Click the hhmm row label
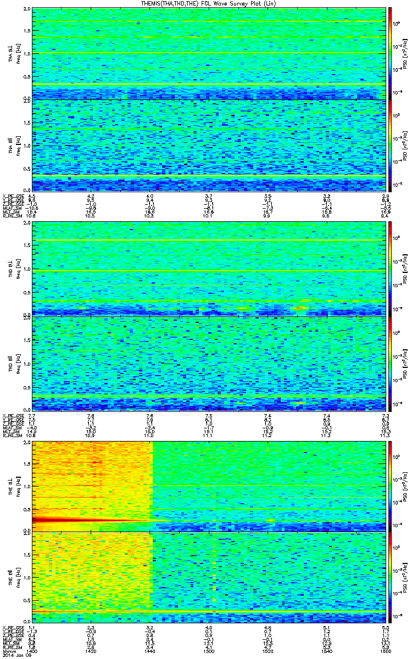Screen dimensions: 412x659 8,651
